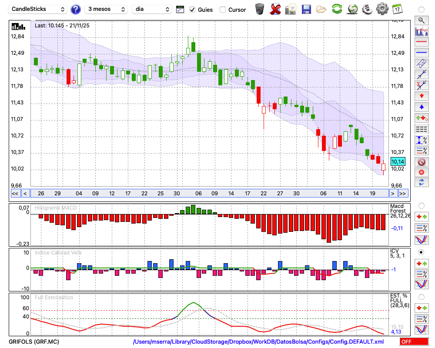
Task: Click the red prohibition sign icon
Action: 421,162
